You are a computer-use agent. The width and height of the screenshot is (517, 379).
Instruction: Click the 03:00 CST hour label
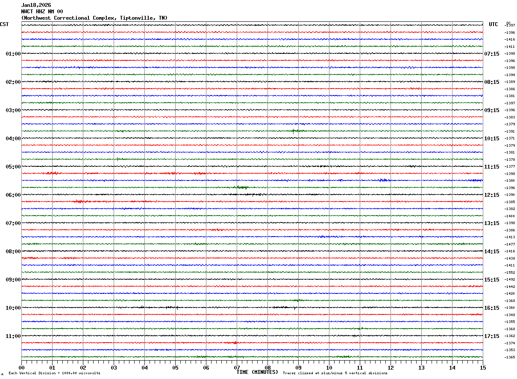tap(13, 110)
